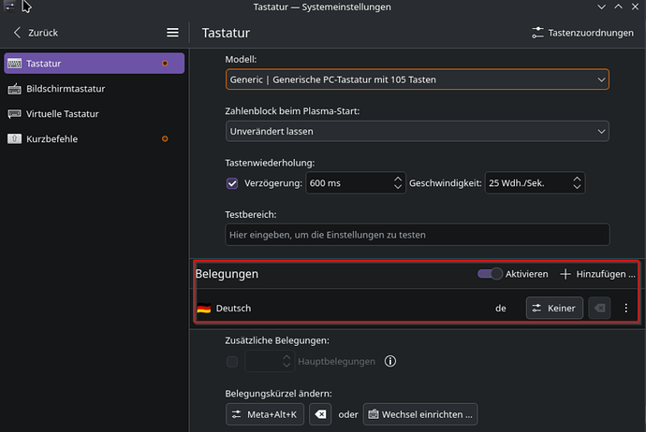Click the German flag icon for Deutsch
The image size is (646, 432).
tap(204, 309)
